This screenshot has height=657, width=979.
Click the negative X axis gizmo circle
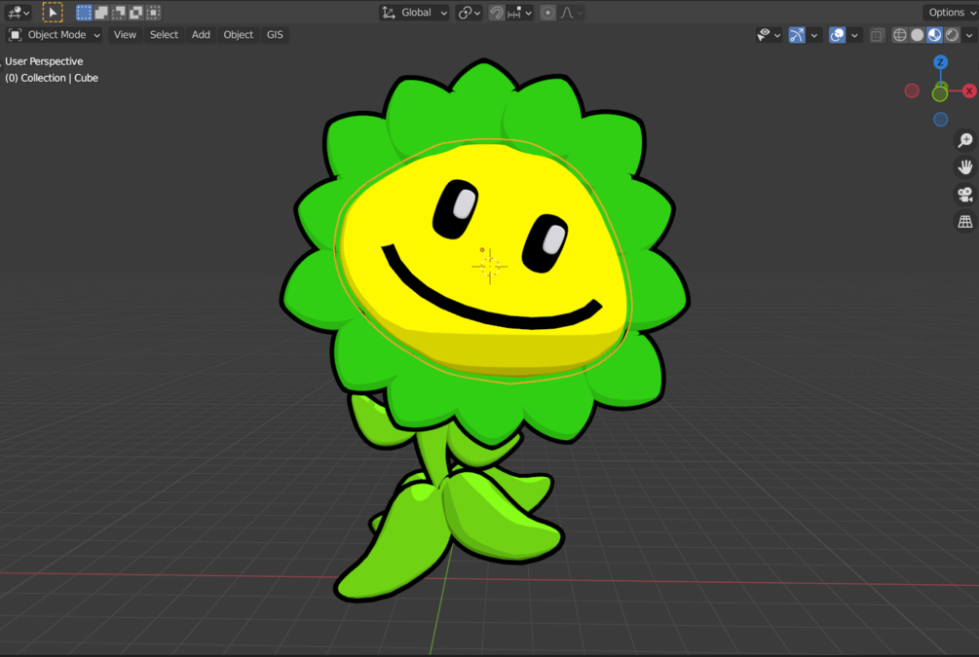point(912,91)
